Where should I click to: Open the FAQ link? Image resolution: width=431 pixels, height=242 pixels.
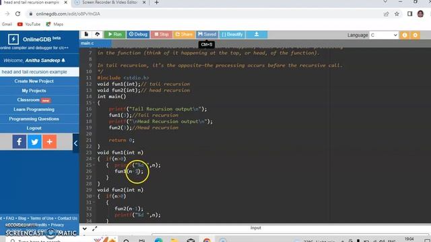(10, 218)
